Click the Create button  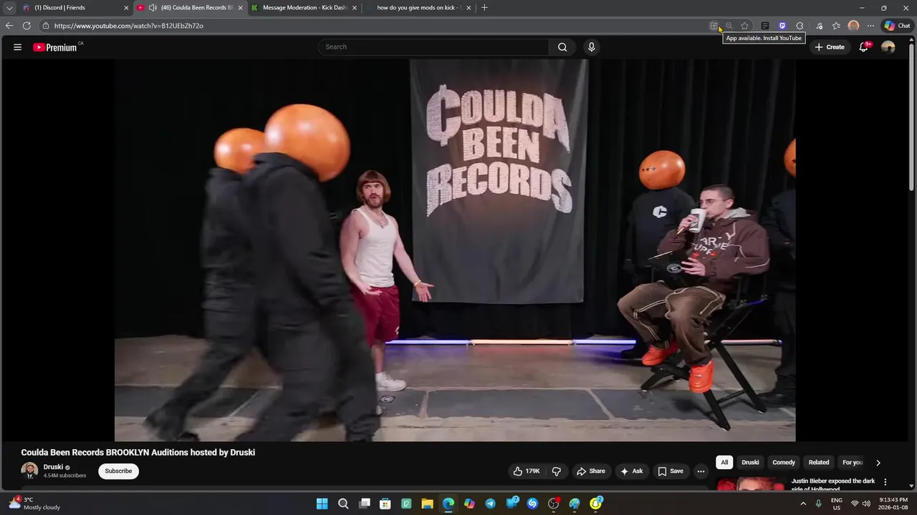[830, 47]
